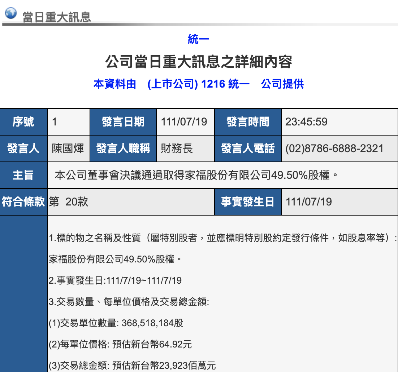This screenshot has height=372, width=398.
Task: Select the job title 財務長
Action: click(x=177, y=149)
